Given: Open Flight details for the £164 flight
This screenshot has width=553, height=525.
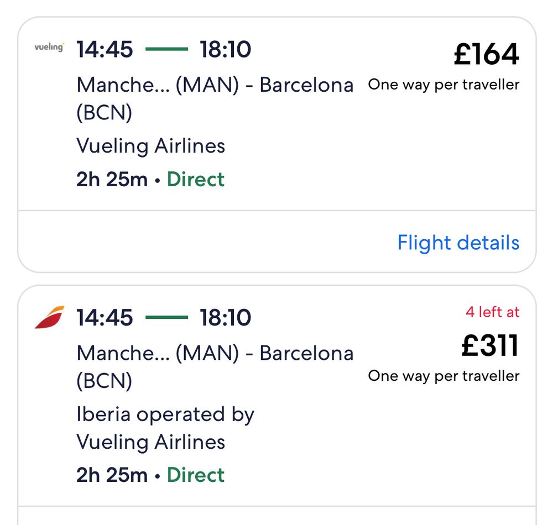Looking at the screenshot, I should pyautogui.click(x=458, y=243).
